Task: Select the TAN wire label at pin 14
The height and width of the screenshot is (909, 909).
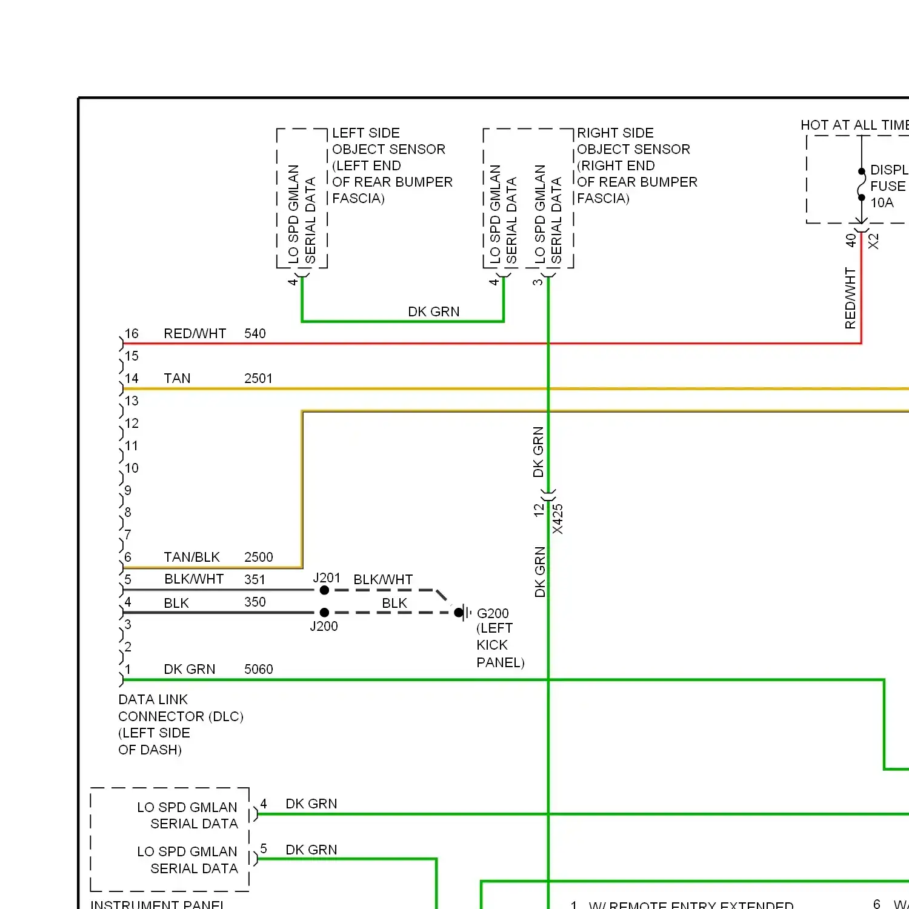Action: pos(177,379)
